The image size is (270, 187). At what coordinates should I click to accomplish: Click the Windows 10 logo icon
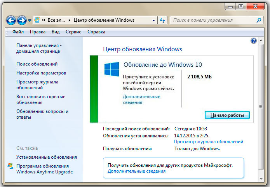coord(111,69)
